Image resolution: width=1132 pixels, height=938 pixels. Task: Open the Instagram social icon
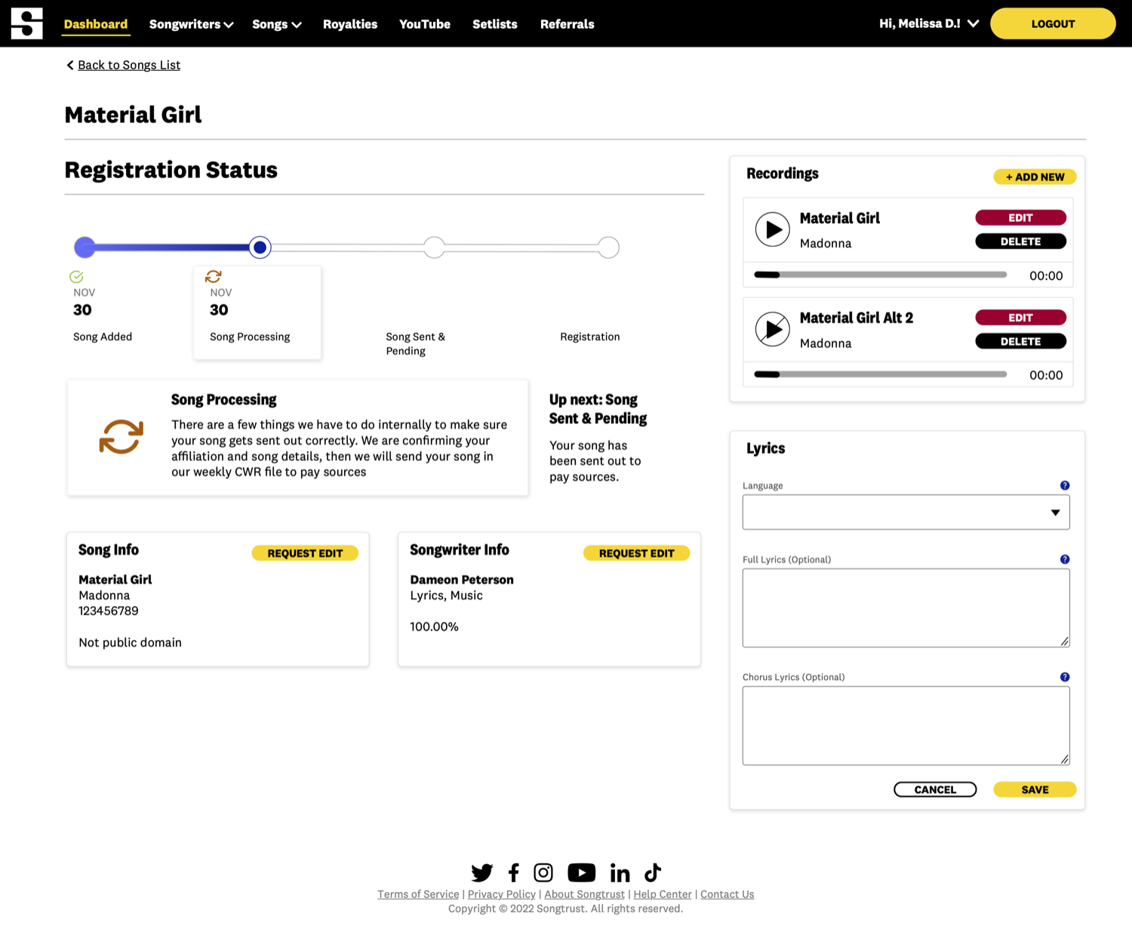[543, 873]
